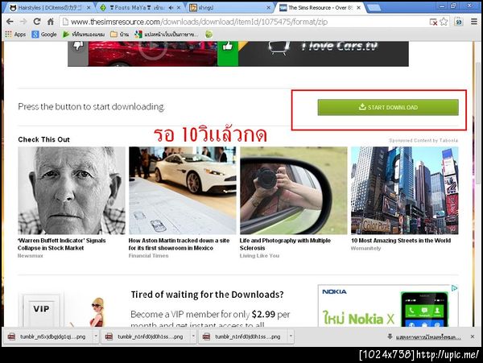Click the address bar URL
The image size is (483, 363).
pyautogui.click(x=199, y=22)
